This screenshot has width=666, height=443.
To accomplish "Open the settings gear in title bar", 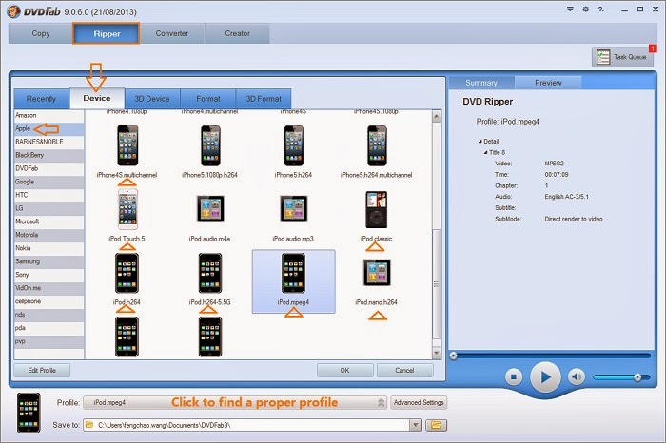I will 586,9.
